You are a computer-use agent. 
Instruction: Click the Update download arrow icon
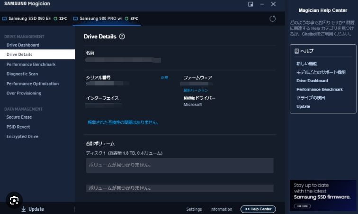(x=23, y=209)
